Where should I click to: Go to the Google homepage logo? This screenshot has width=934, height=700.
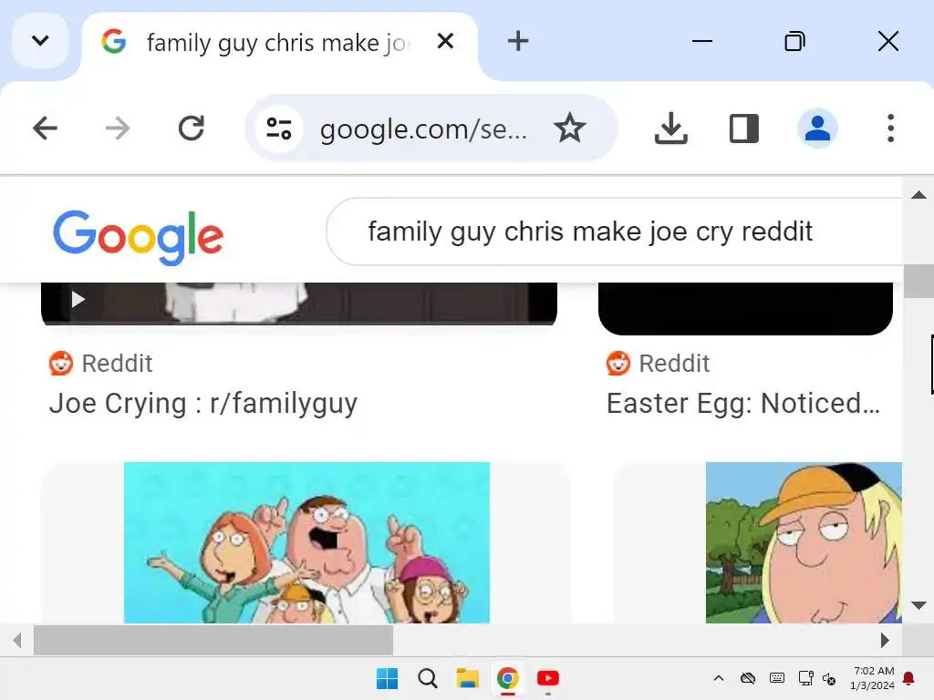(x=138, y=236)
